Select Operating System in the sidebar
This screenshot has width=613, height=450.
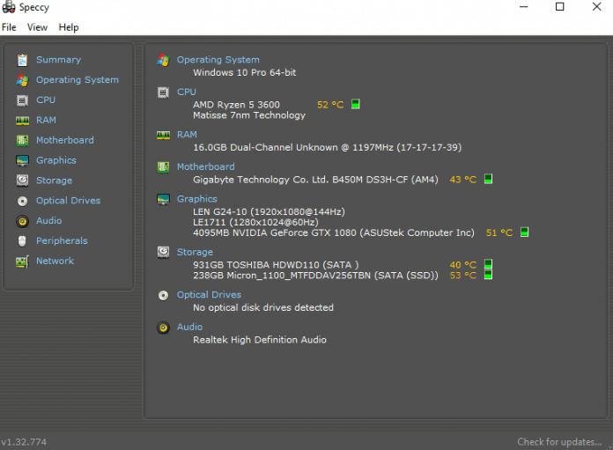(78, 80)
